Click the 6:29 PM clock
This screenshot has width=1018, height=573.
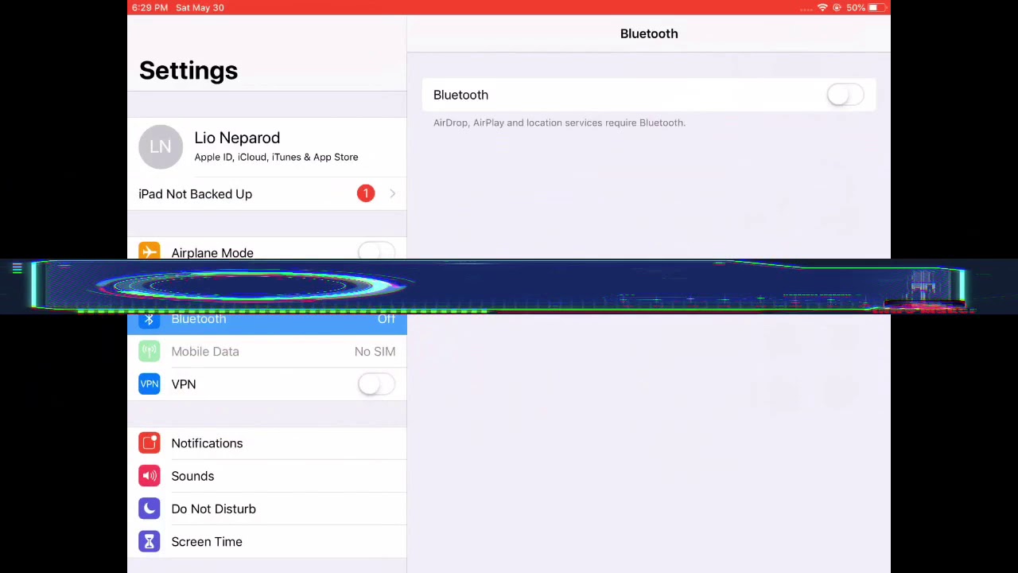pos(150,7)
